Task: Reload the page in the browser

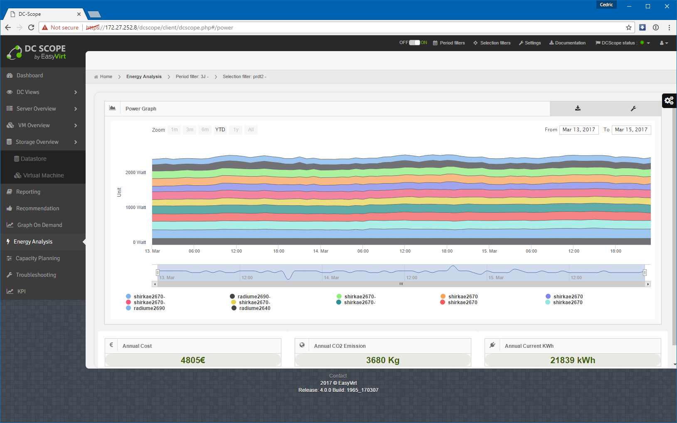Action: pyautogui.click(x=31, y=27)
